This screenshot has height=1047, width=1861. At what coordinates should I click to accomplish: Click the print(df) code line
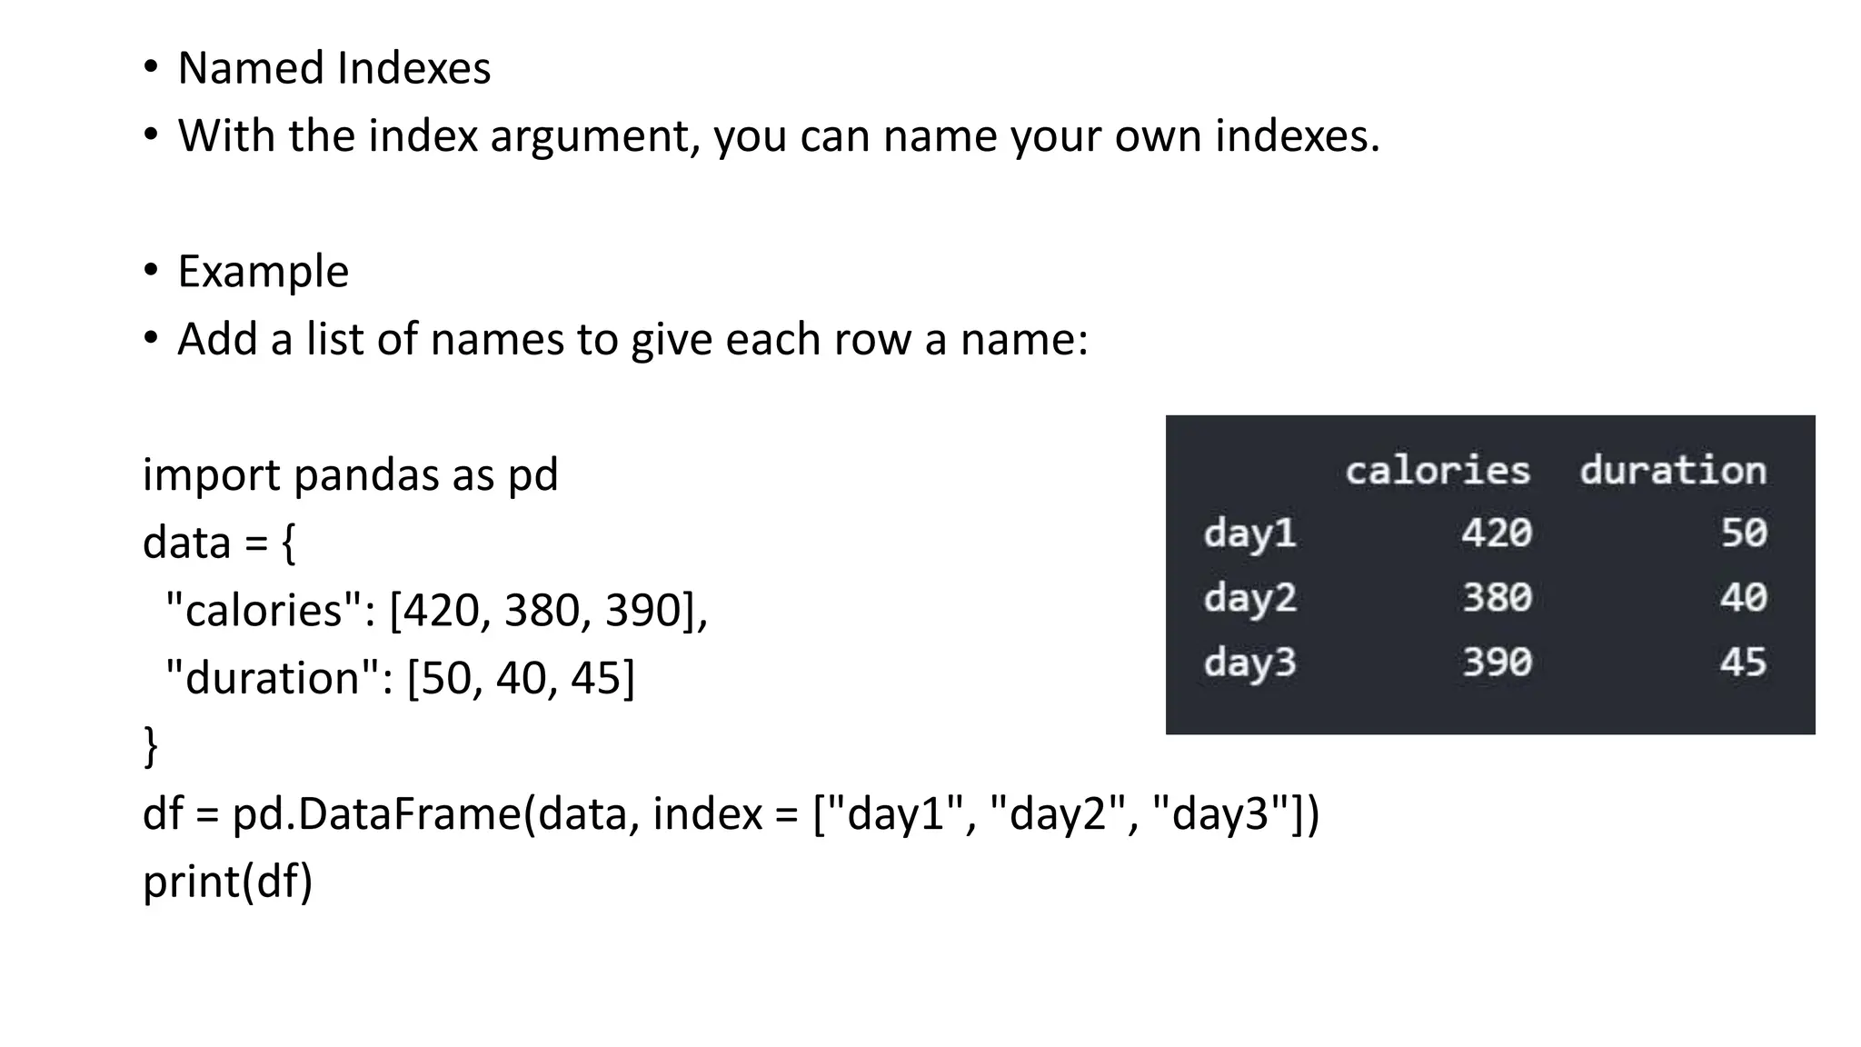227,882
